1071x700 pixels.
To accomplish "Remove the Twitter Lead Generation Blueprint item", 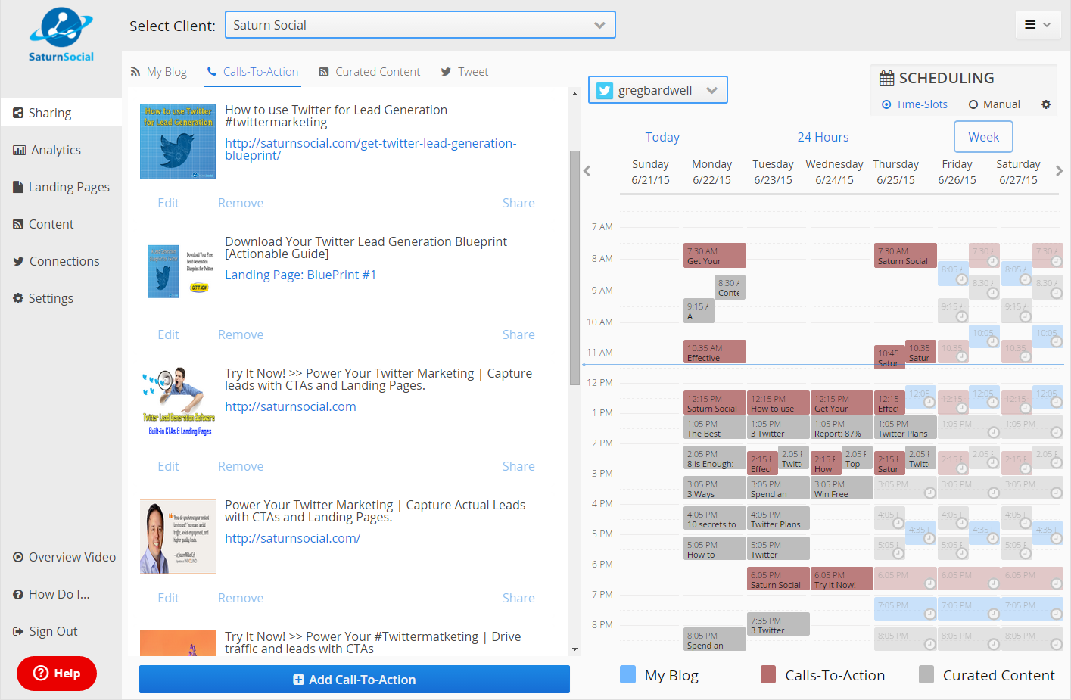I will coord(241,334).
